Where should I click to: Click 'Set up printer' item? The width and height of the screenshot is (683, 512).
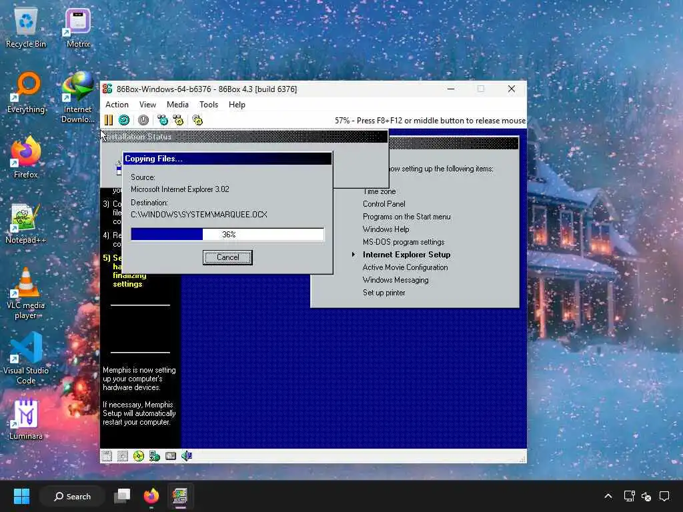click(x=384, y=293)
